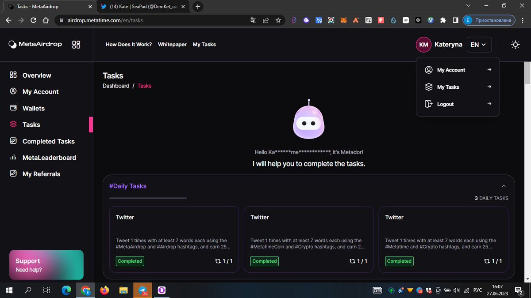Click the Wallets icon in sidebar
531x298 pixels.
click(x=13, y=108)
